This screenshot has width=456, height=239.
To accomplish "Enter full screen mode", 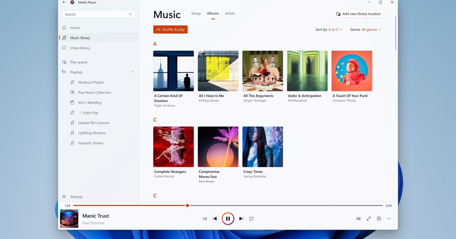I will pos(369,219).
